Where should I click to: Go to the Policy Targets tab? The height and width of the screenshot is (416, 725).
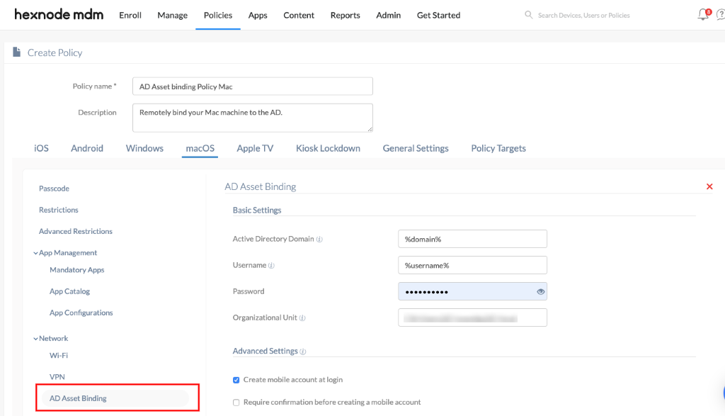[x=498, y=148]
